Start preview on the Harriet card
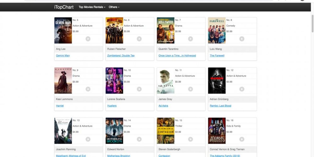The image size is (314, 157). click(x=88, y=89)
